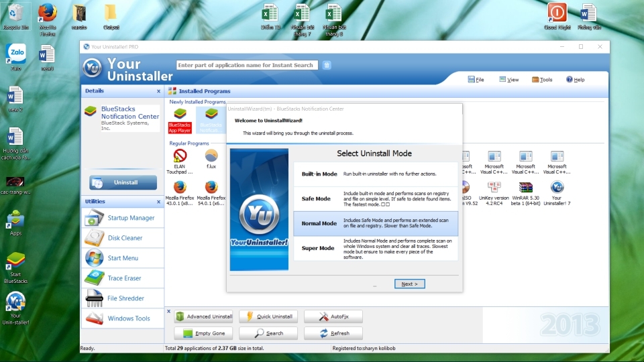
Task: Open the Phòng vấn Word document
Action: 588,16
